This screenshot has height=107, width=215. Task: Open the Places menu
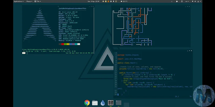29,1
